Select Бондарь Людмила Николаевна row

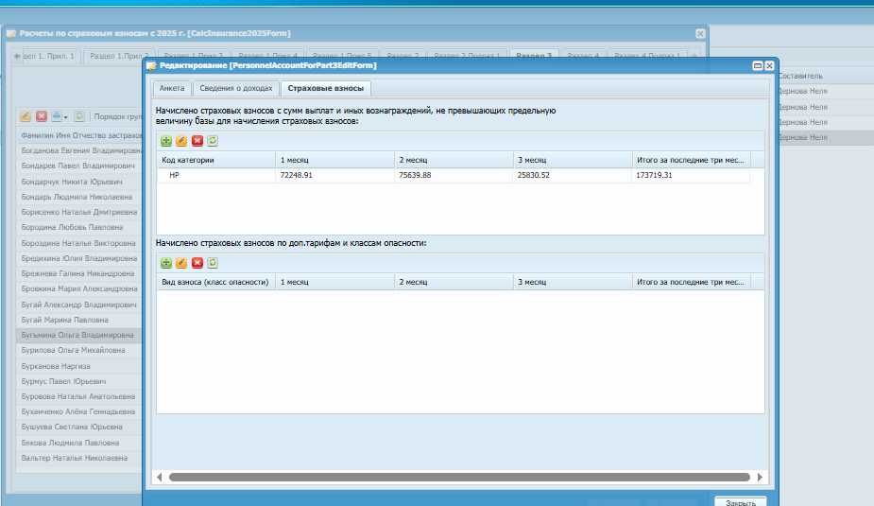click(79, 197)
